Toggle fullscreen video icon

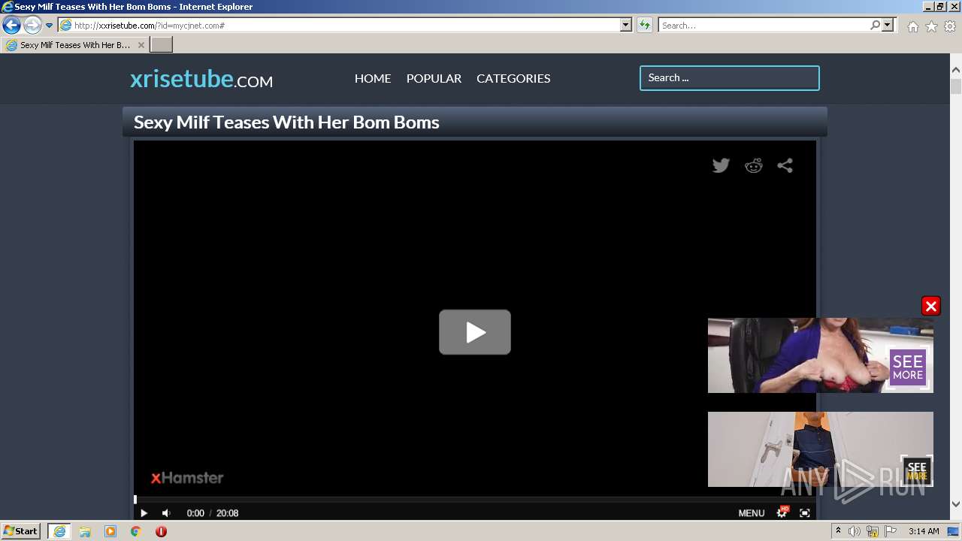[805, 513]
